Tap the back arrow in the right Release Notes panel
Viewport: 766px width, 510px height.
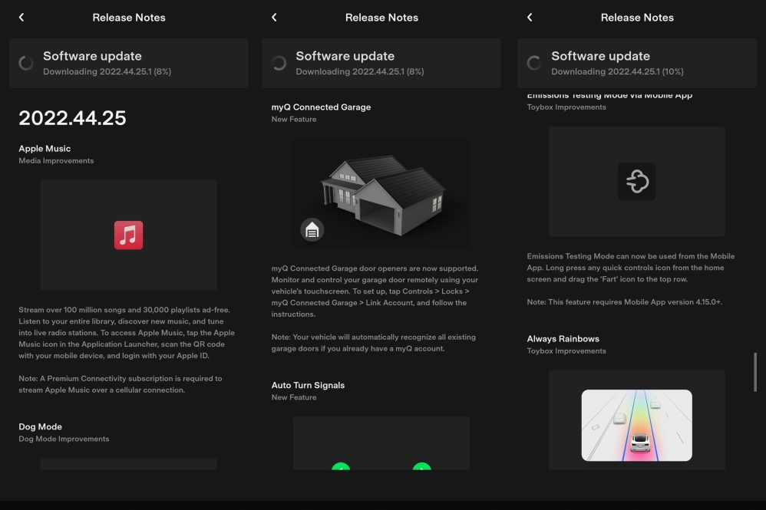coord(530,18)
